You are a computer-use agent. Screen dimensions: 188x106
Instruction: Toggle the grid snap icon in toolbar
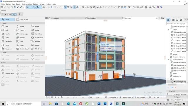pos(44,7)
